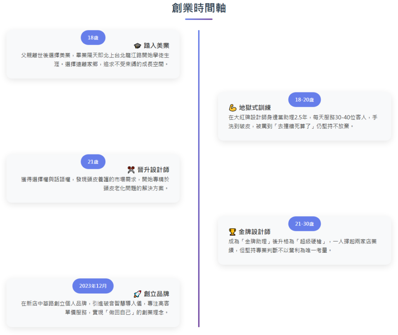This screenshot has height=335, width=398.
Task: Click the rocket icon beside 創立品牌
Action: tap(137, 294)
